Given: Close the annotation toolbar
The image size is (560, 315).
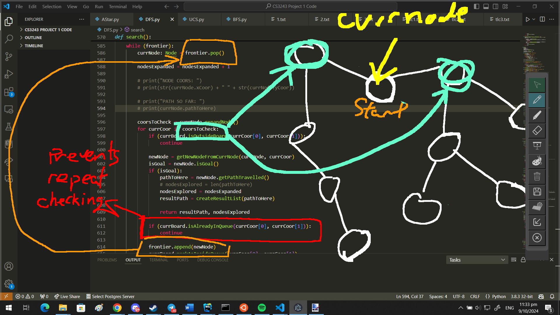Looking at the screenshot, I should click(537, 238).
